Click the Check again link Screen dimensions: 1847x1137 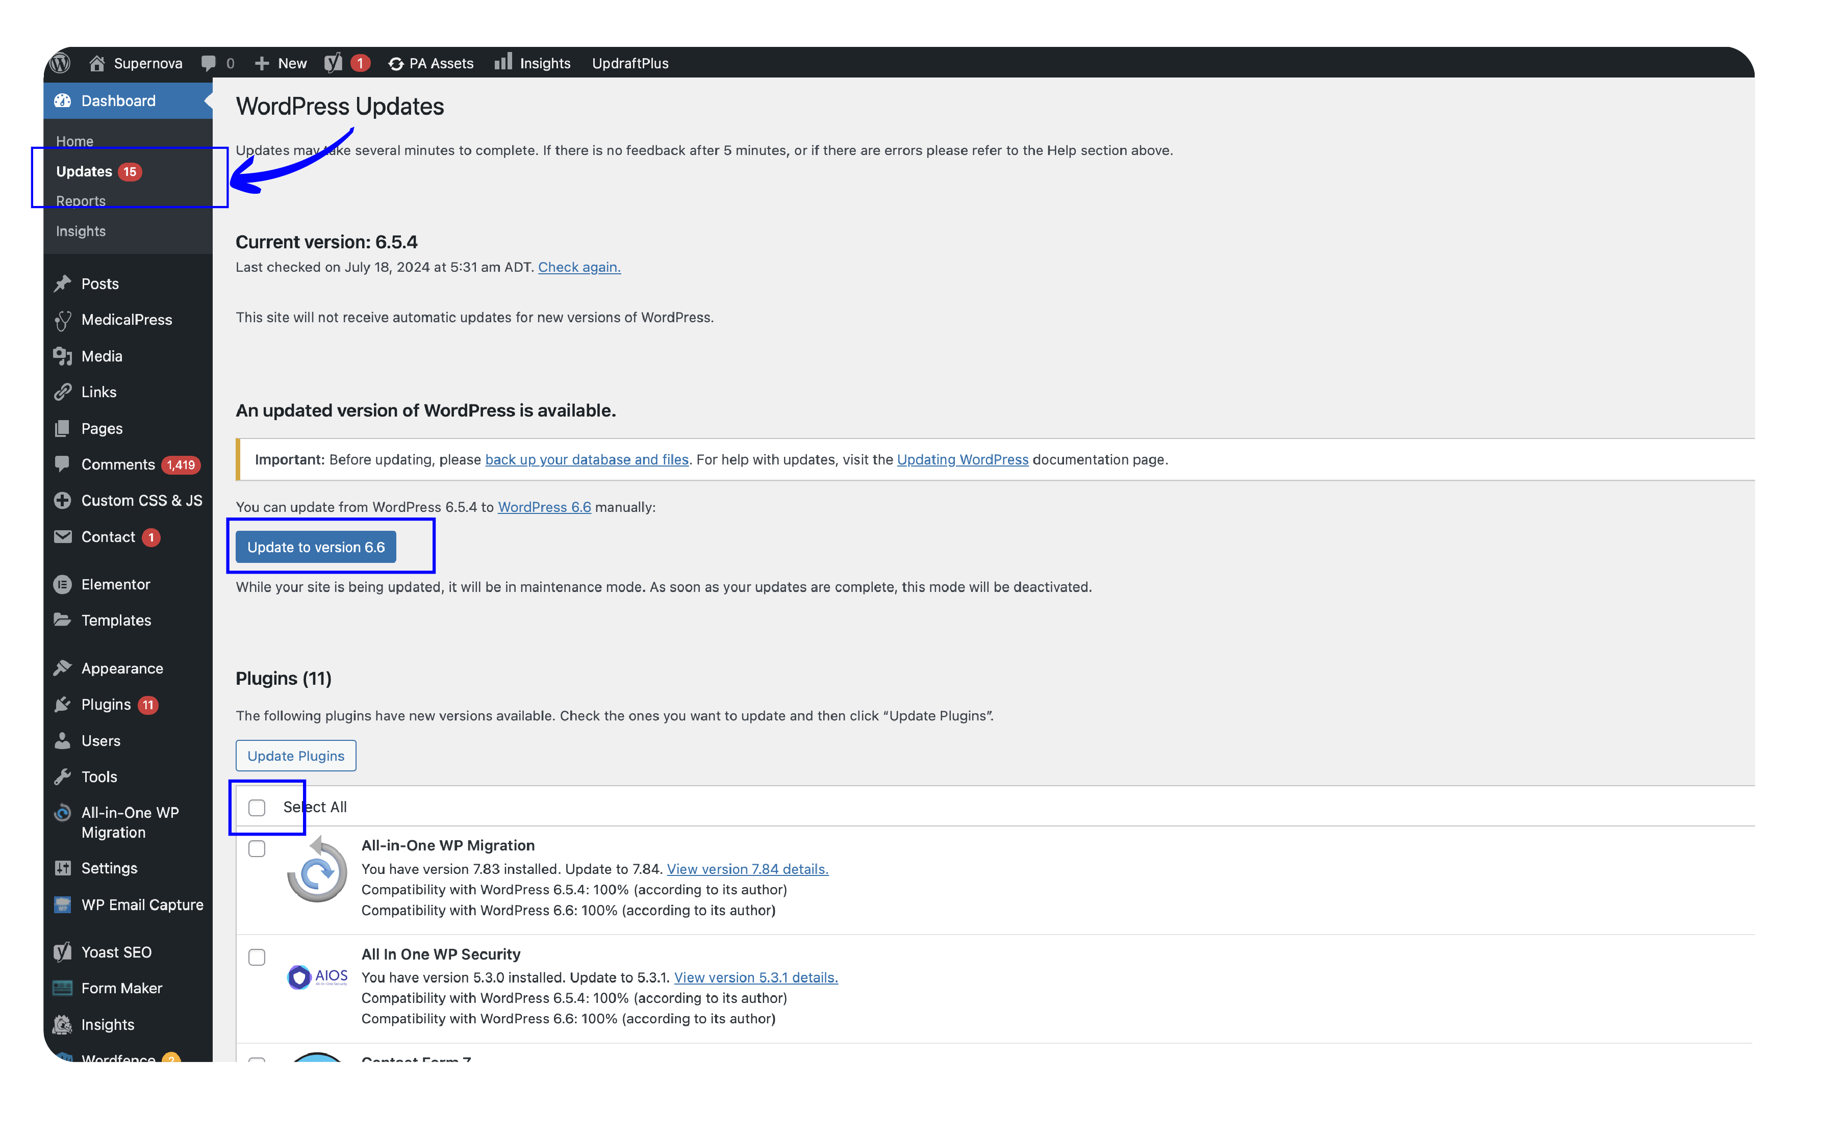tap(578, 267)
